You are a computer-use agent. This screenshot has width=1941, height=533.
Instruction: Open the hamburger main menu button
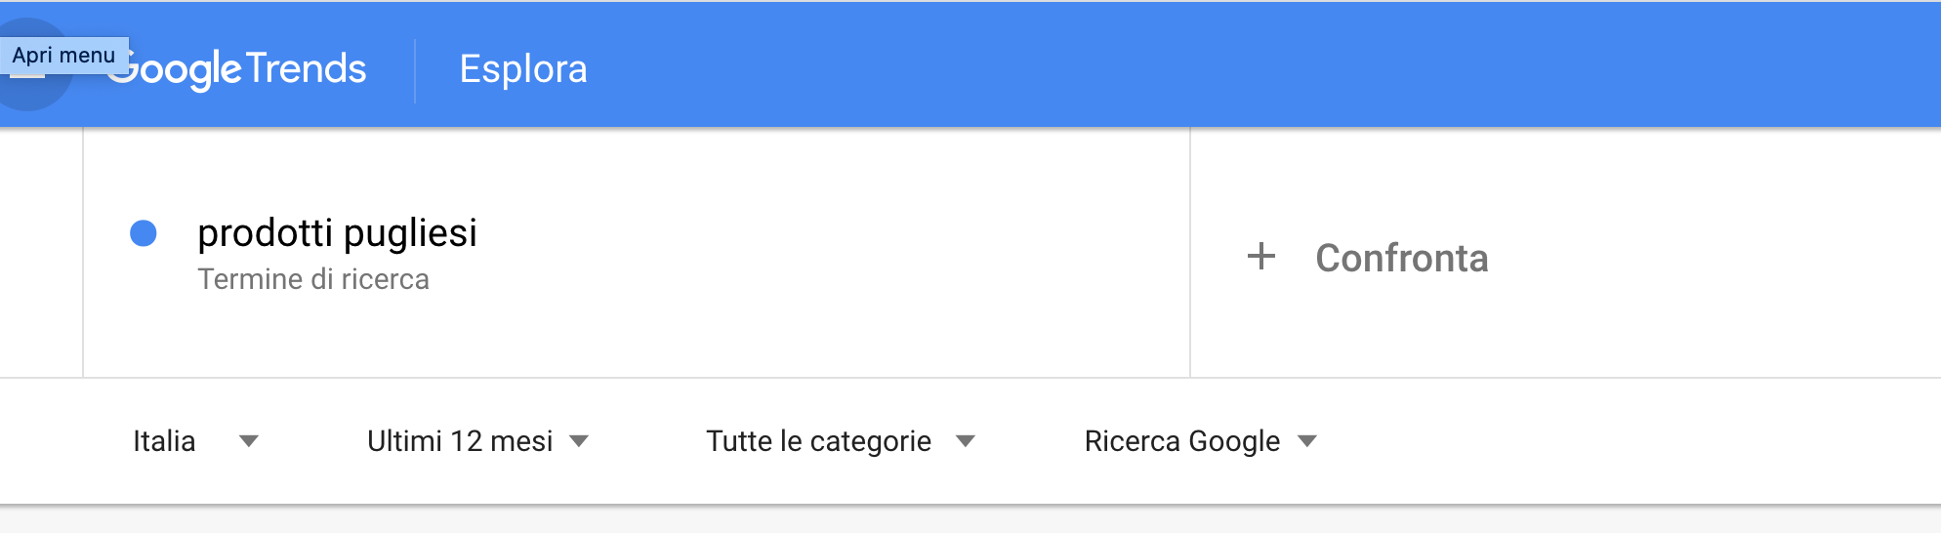coord(27,65)
